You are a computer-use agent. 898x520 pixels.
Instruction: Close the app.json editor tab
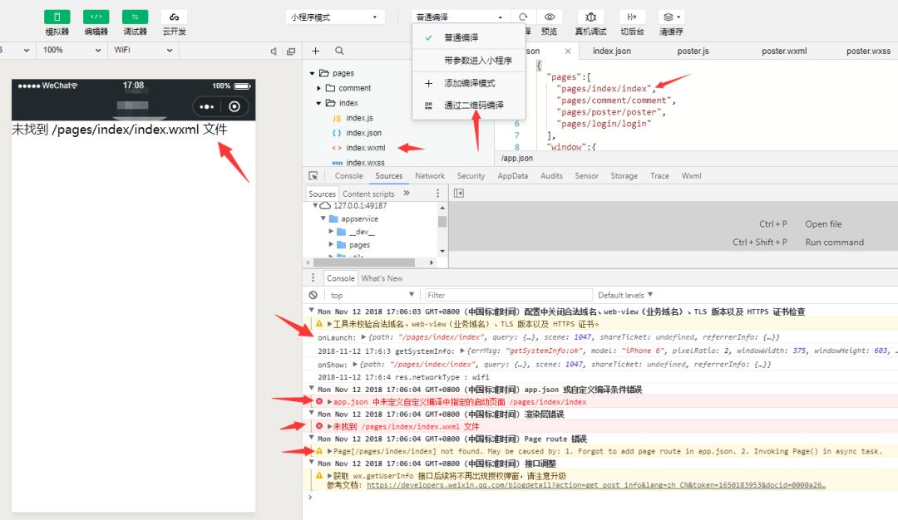pyautogui.click(x=568, y=51)
